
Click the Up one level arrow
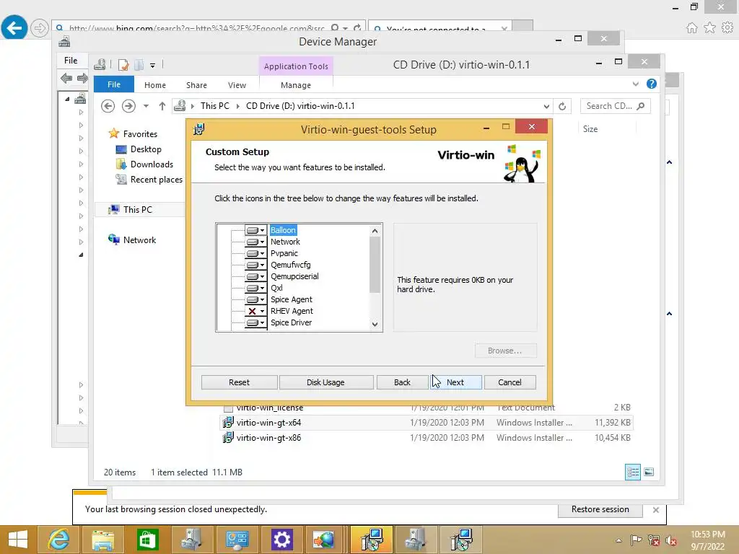(x=162, y=106)
